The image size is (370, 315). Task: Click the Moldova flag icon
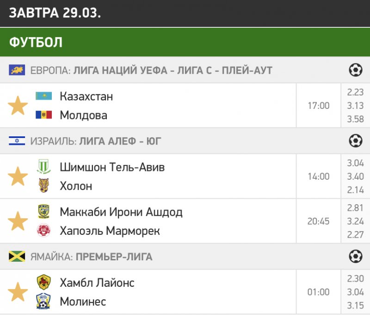click(x=44, y=115)
